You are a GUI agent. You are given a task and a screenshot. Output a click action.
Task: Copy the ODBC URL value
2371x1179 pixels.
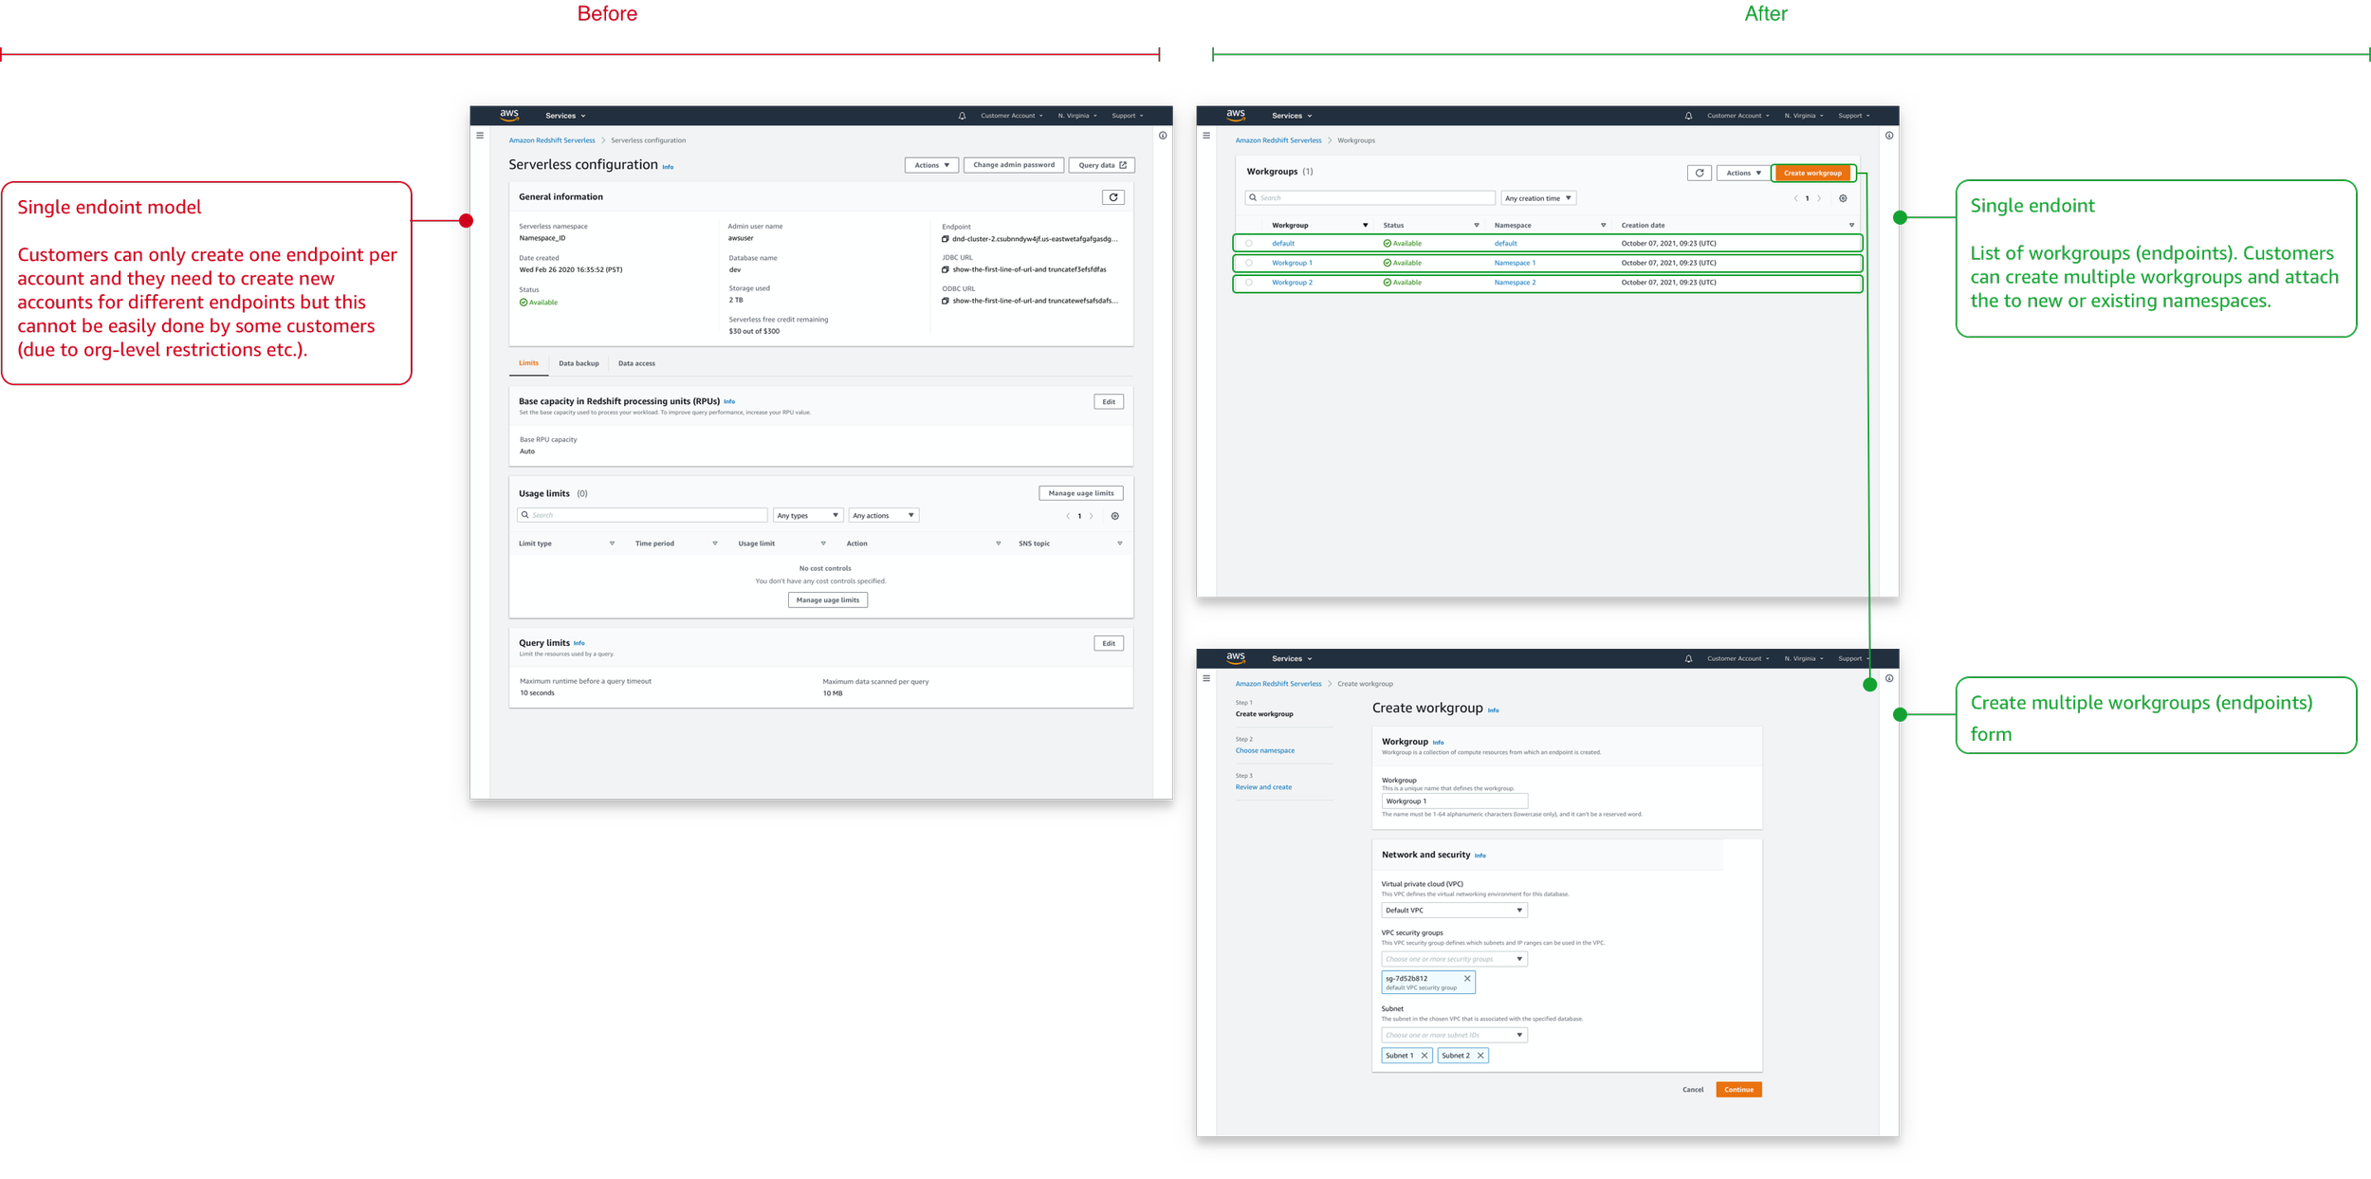tap(945, 301)
